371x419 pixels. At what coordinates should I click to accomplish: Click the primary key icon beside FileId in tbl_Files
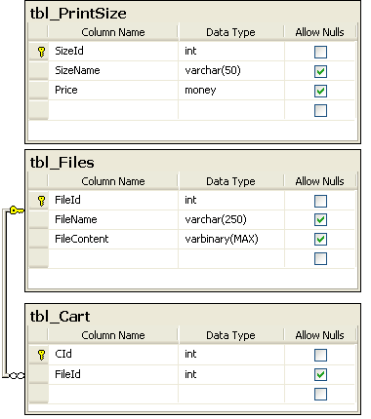[x=41, y=201]
